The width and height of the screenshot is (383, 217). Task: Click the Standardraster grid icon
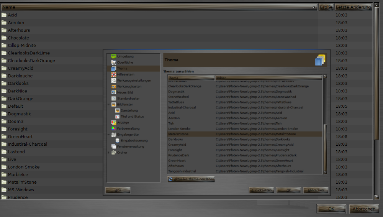pos(113,99)
